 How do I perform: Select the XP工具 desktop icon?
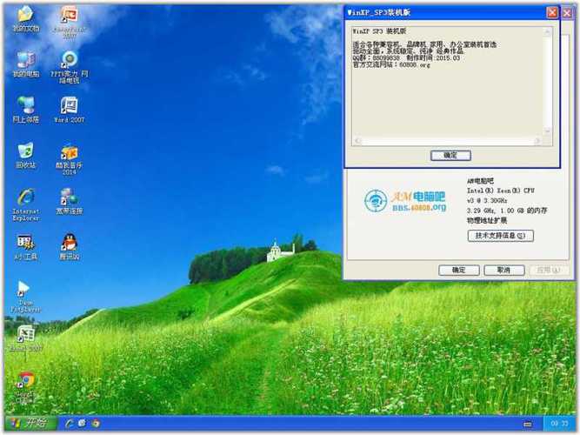25,247
